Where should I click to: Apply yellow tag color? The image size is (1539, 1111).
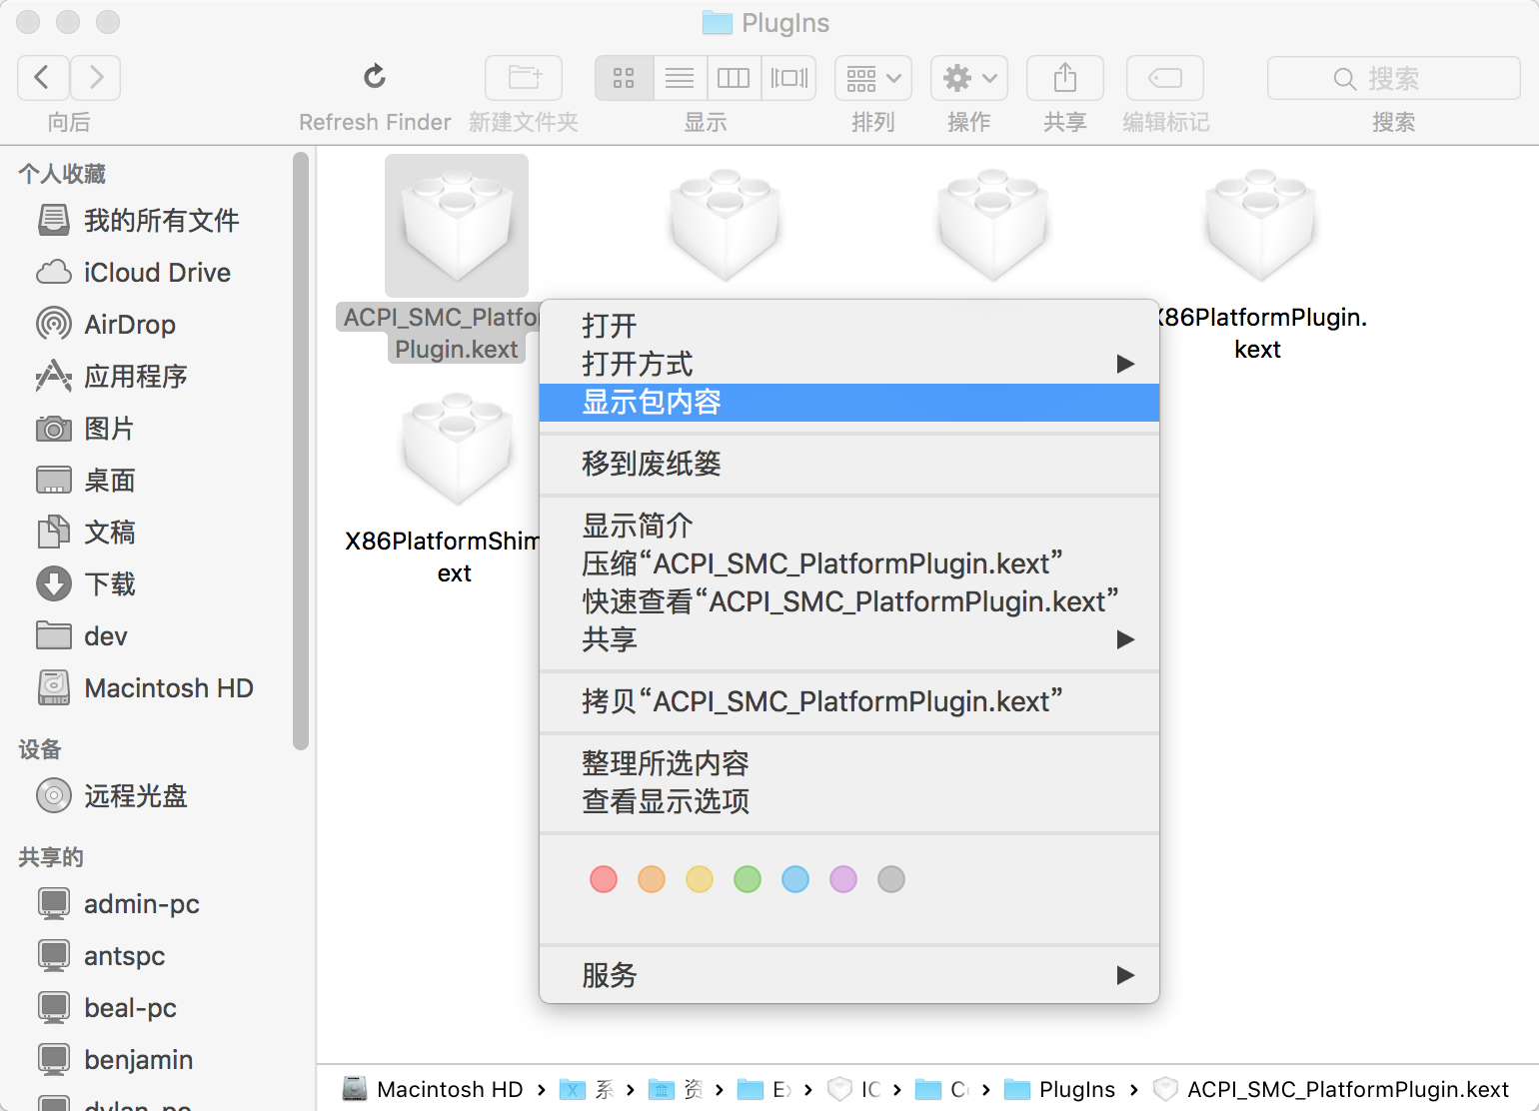[700, 879]
